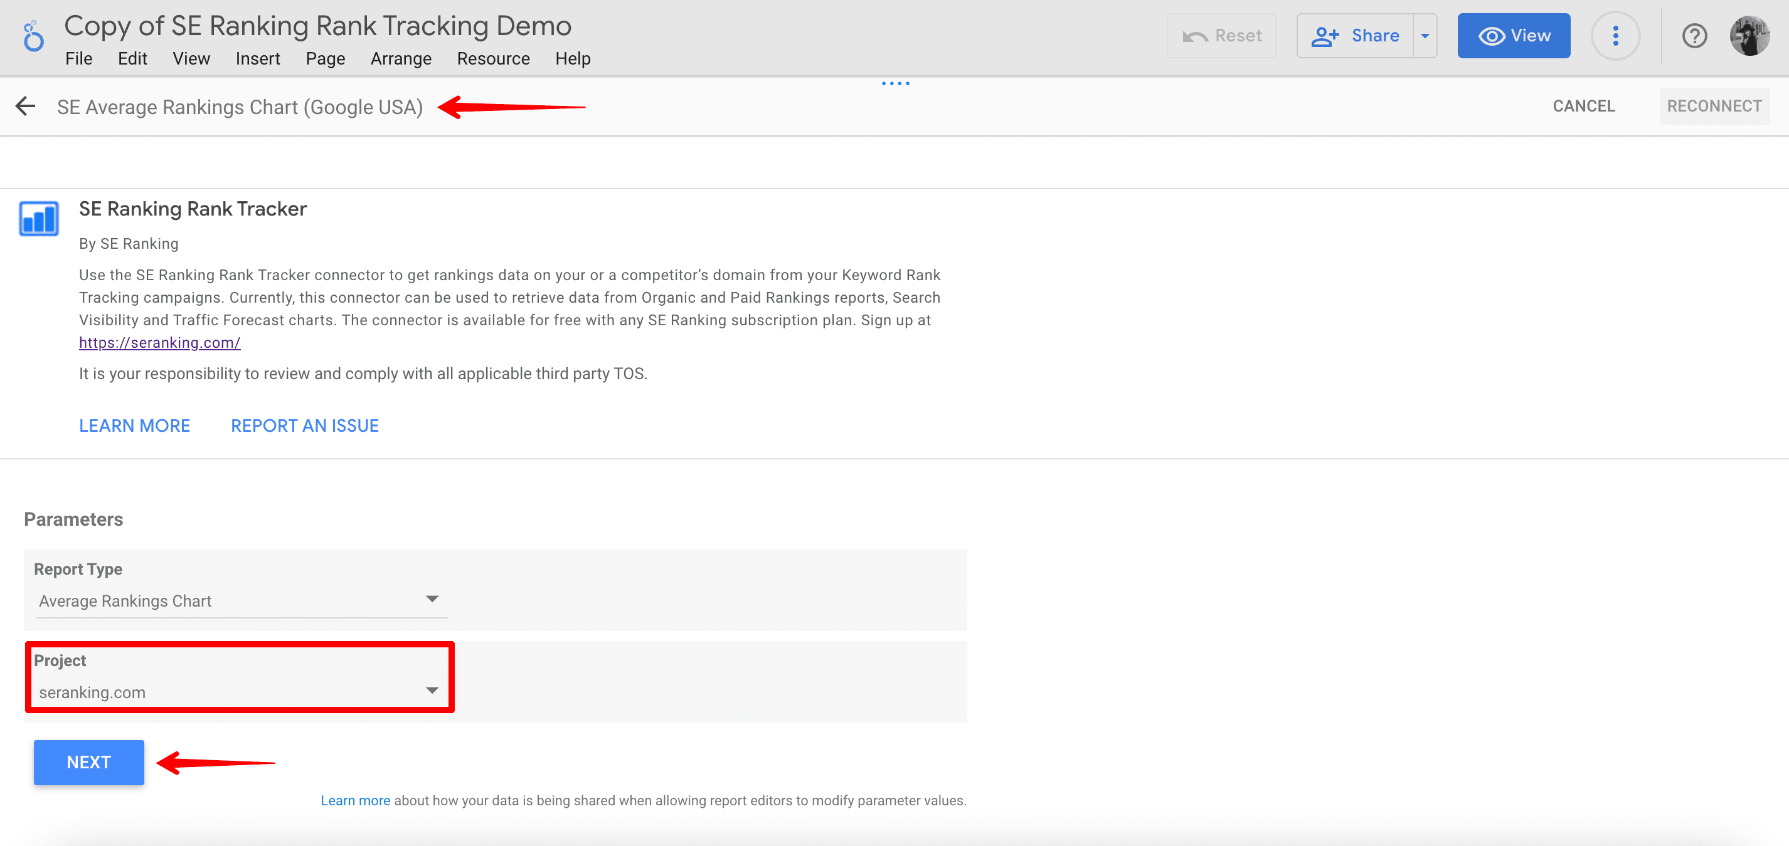
Task: Open the three-dot more options menu
Action: click(1615, 35)
